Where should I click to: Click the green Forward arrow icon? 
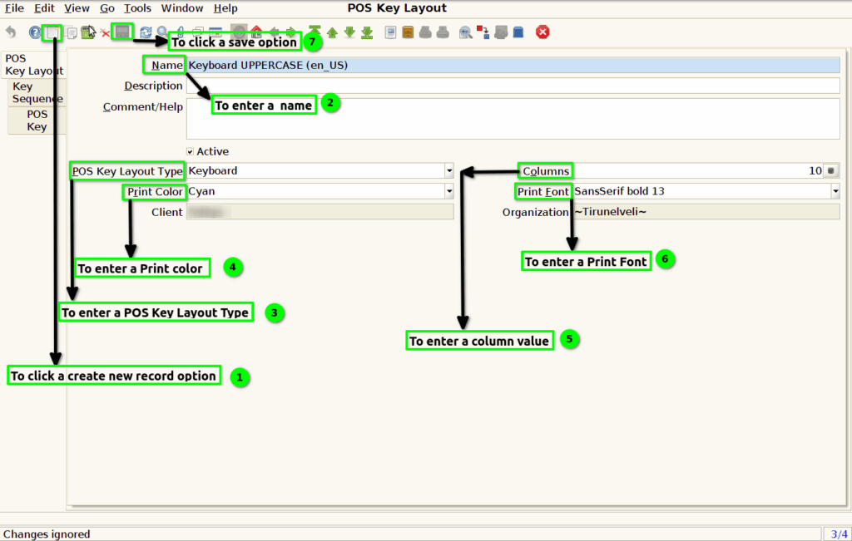coord(292,32)
